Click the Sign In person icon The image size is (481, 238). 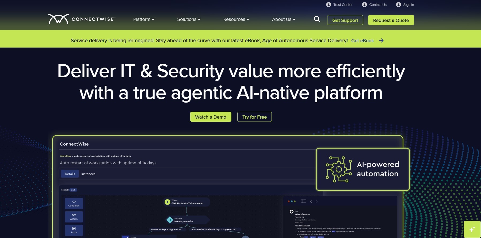click(x=398, y=5)
